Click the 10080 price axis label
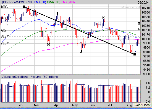The height and width of the screenshot is (109, 152). [x=146, y=39]
